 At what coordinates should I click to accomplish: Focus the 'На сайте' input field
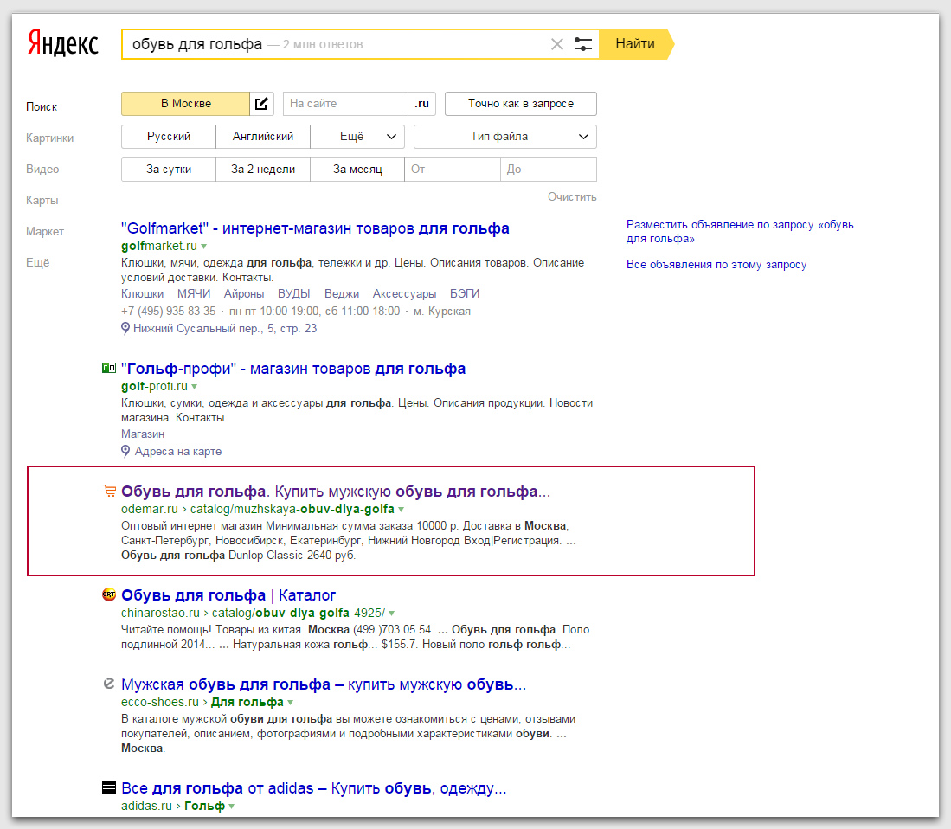tap(345, 104)
